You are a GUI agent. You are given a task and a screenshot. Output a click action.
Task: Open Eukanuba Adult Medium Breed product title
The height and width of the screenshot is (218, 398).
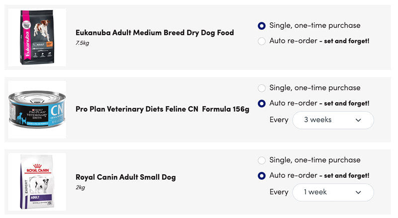154,33
